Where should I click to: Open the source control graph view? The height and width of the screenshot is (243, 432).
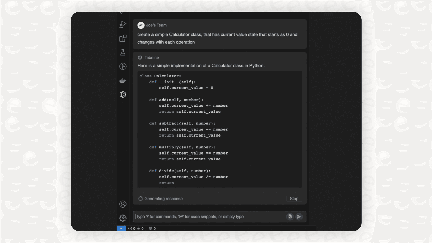click(x=123, y=66)
